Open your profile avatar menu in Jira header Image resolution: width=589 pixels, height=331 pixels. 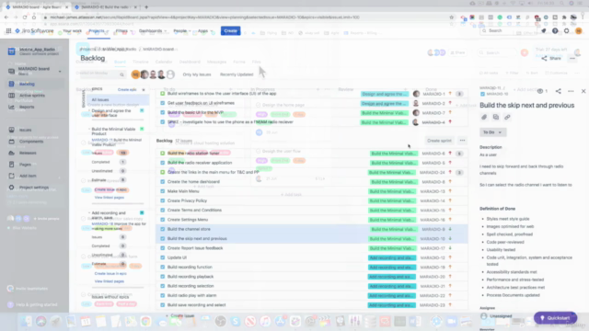click(x=579, y=30)
